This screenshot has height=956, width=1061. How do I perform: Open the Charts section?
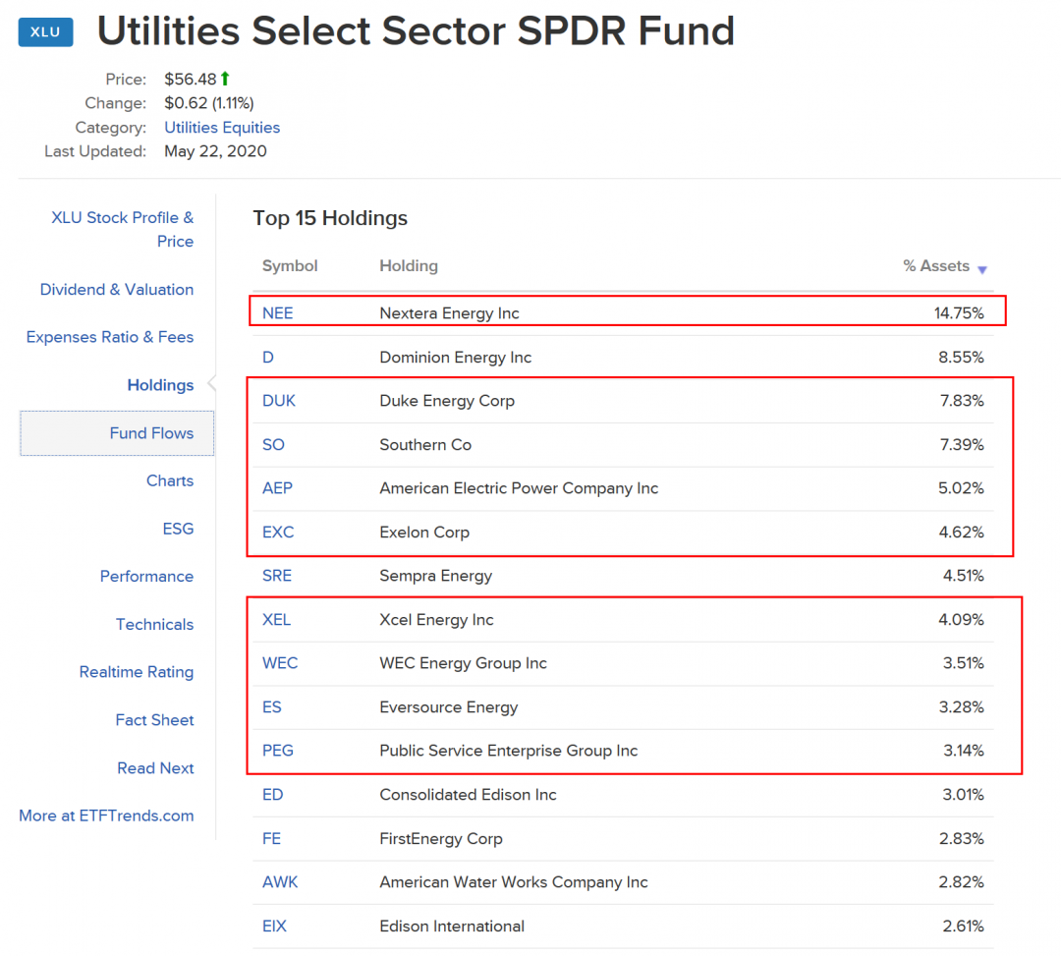pyautogui.click(x=170, y=480)
